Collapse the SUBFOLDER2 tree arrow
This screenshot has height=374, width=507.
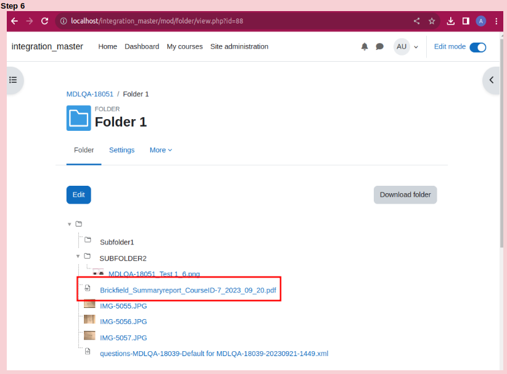point(78,256)
